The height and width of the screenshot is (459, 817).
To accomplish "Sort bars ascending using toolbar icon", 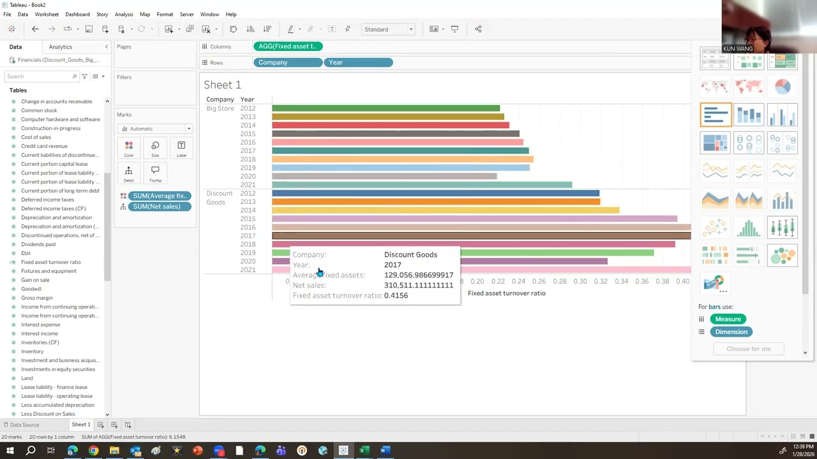I will 250,29.
